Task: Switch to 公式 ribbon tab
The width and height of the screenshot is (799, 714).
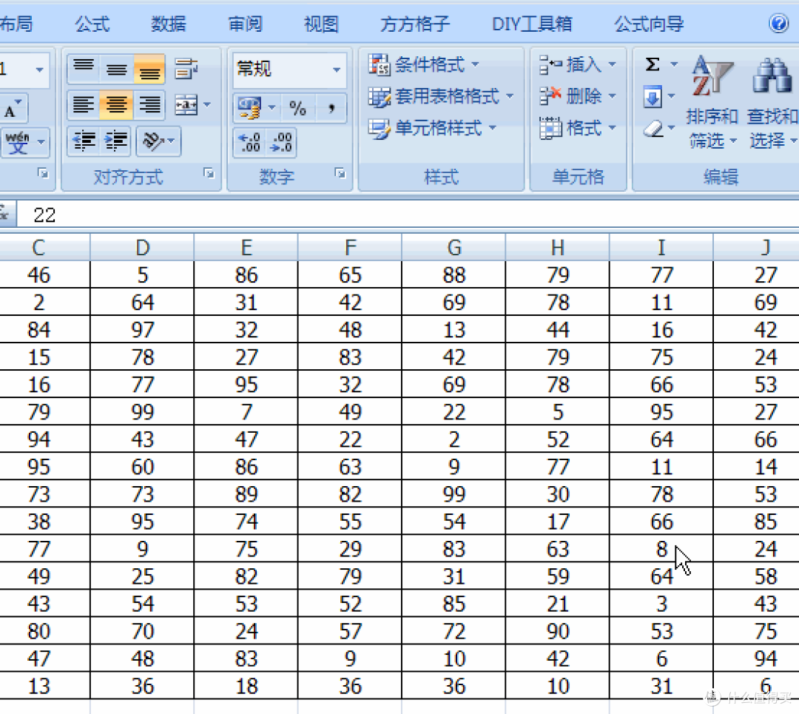Action: [92, 24]
